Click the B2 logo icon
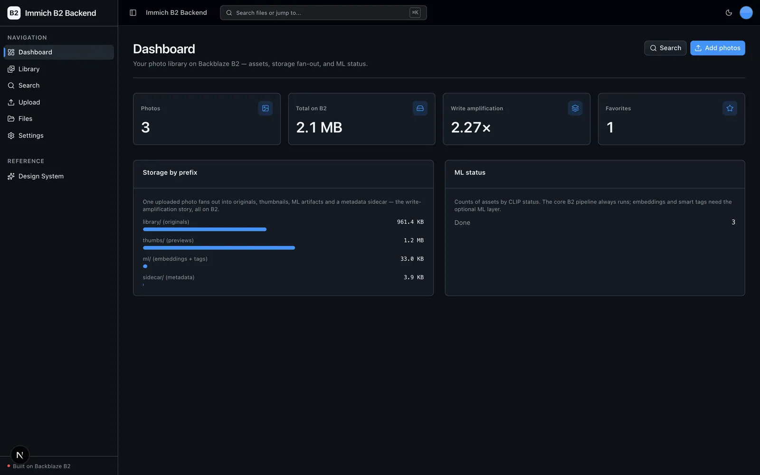The height and width of the screenshot is (475, 760). [14, 13]
